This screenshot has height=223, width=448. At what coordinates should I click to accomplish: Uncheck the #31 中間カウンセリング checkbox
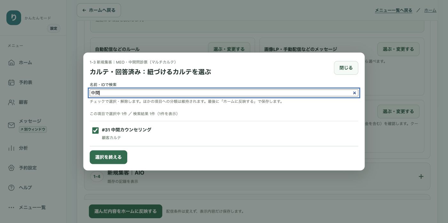tap(95, 130)
